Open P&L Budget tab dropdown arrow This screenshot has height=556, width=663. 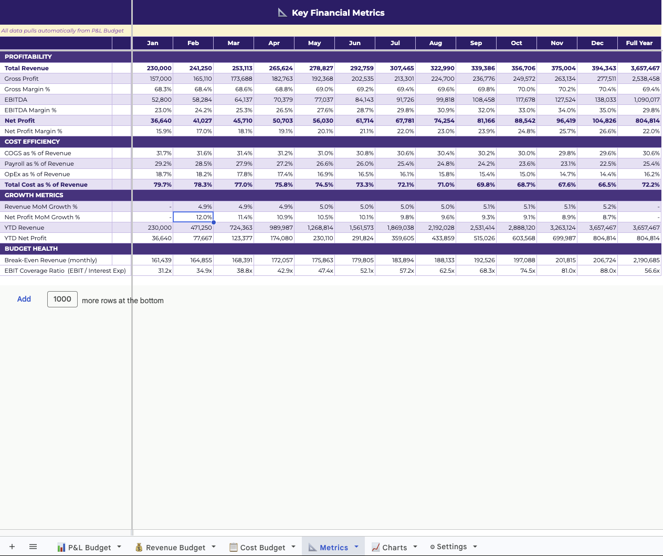point(119,547)
